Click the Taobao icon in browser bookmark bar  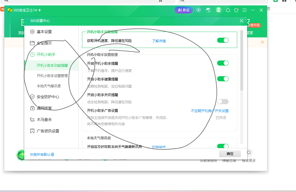coord(2,9)
